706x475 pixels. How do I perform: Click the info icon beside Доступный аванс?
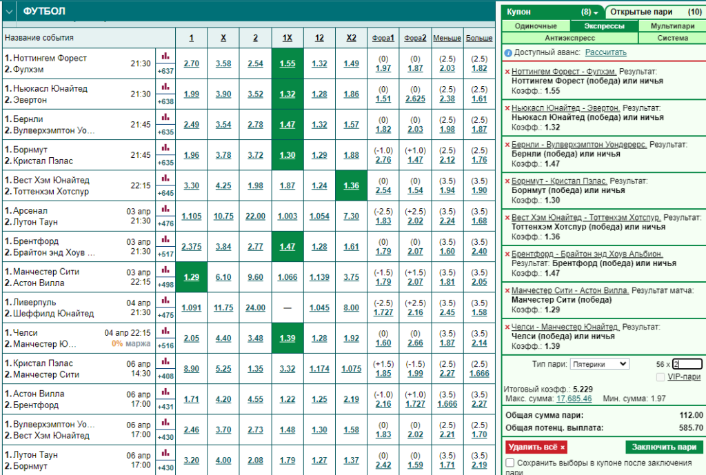pyautogui.click(x=508, y=53)
